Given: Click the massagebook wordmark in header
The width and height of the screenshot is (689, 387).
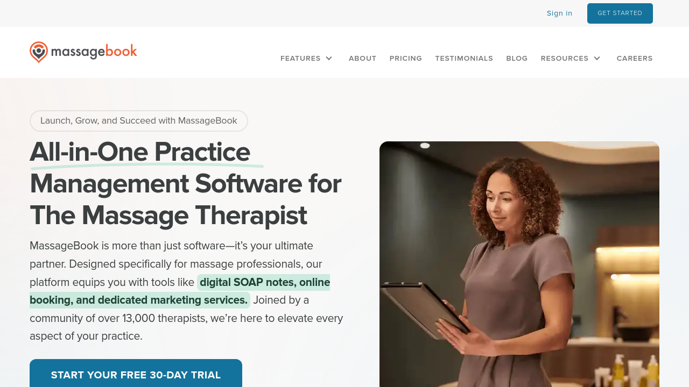Looking at the screenshot, I should tap(94, 52).
